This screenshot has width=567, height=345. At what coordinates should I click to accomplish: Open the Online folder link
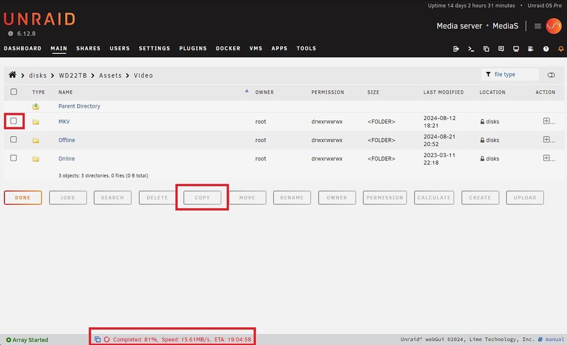coord(66,159)
